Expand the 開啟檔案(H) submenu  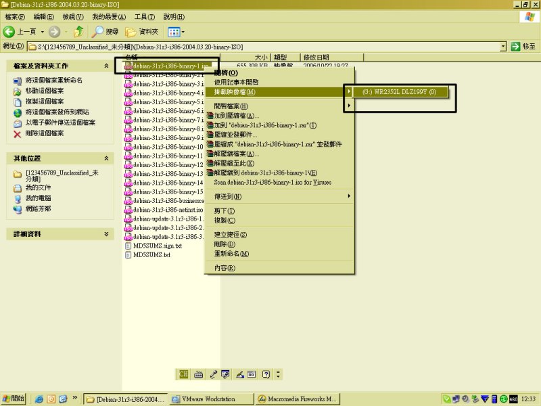pyautogui.click(x=279, y=106)
